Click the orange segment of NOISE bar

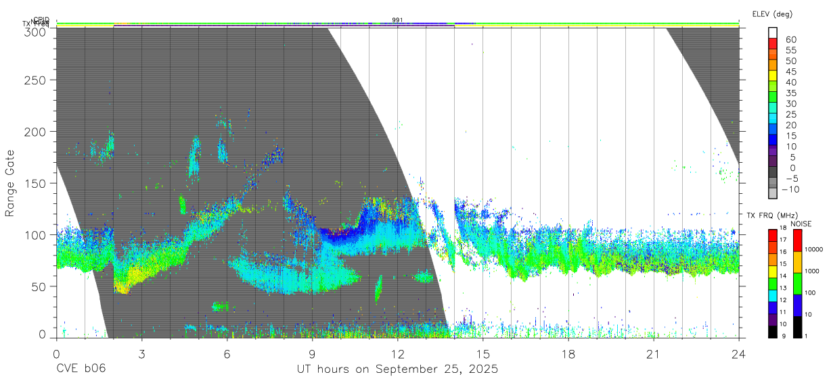click(x=798, y=261)
